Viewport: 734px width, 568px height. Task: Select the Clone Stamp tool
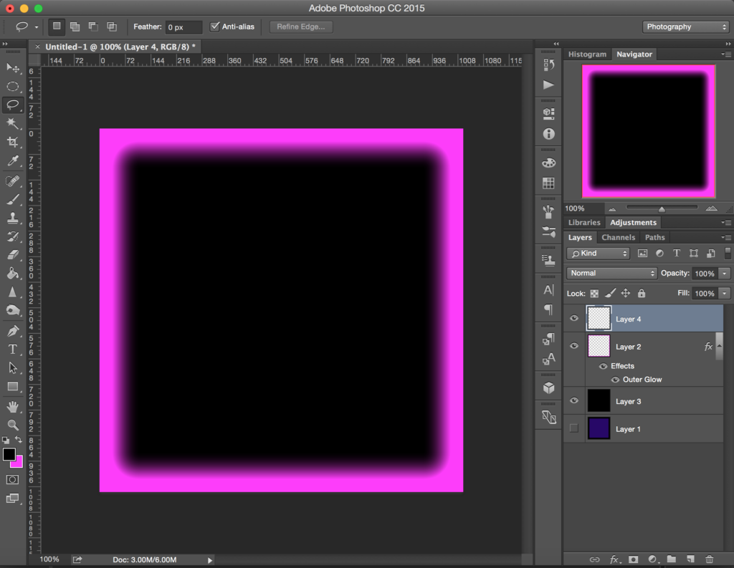coord(13,218)
